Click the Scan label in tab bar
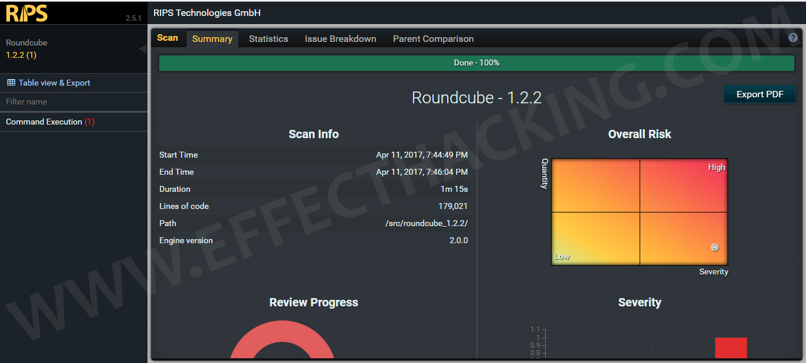Image resolution: width=806 pixels, height=363 pixels. click(x=168, y=38)
